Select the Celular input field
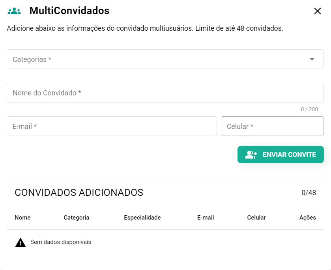Screen dimensions: 331x270 pyautogui.click(x=272, y=126)
